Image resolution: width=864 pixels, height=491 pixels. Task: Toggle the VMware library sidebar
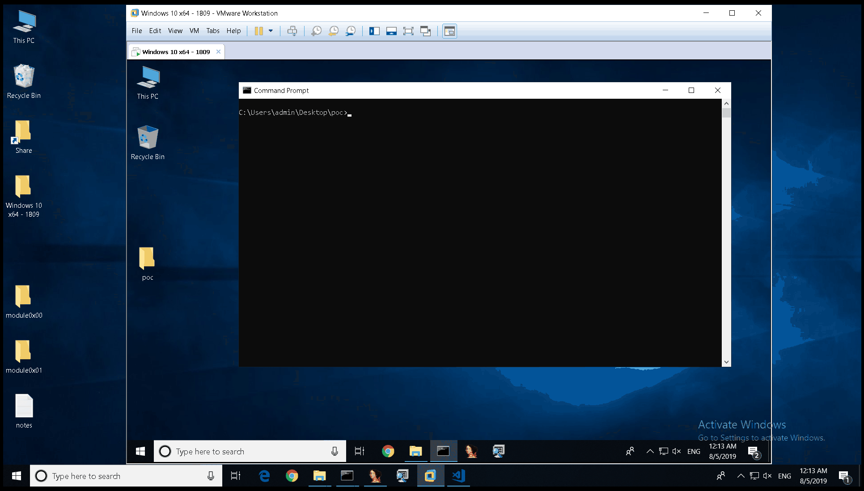click(374, 31)
